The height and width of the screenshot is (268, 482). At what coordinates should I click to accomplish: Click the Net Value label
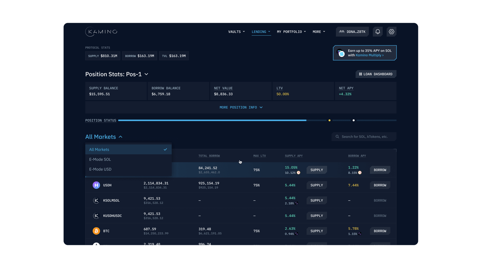[x=223, y=88]
